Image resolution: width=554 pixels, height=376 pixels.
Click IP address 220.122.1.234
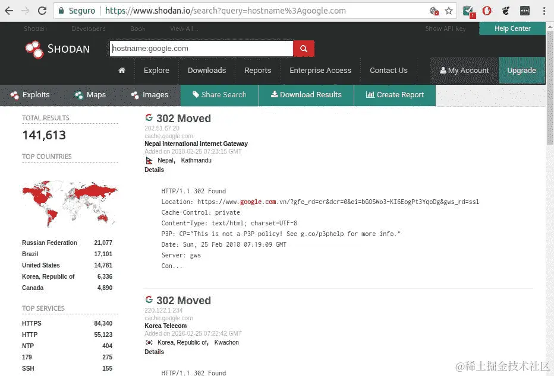pyautogui.click(x=163, y=310)
